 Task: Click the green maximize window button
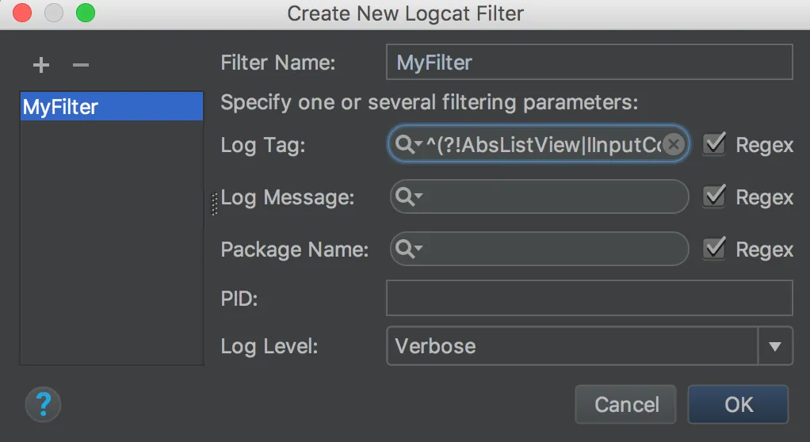click(x=85, y=13)
